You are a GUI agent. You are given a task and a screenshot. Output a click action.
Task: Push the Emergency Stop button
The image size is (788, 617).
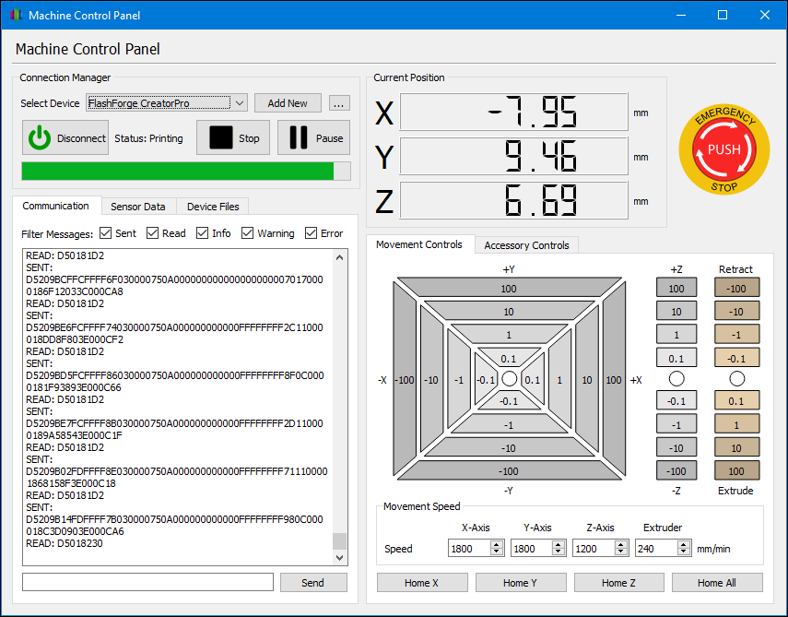[x=723, y=149]
